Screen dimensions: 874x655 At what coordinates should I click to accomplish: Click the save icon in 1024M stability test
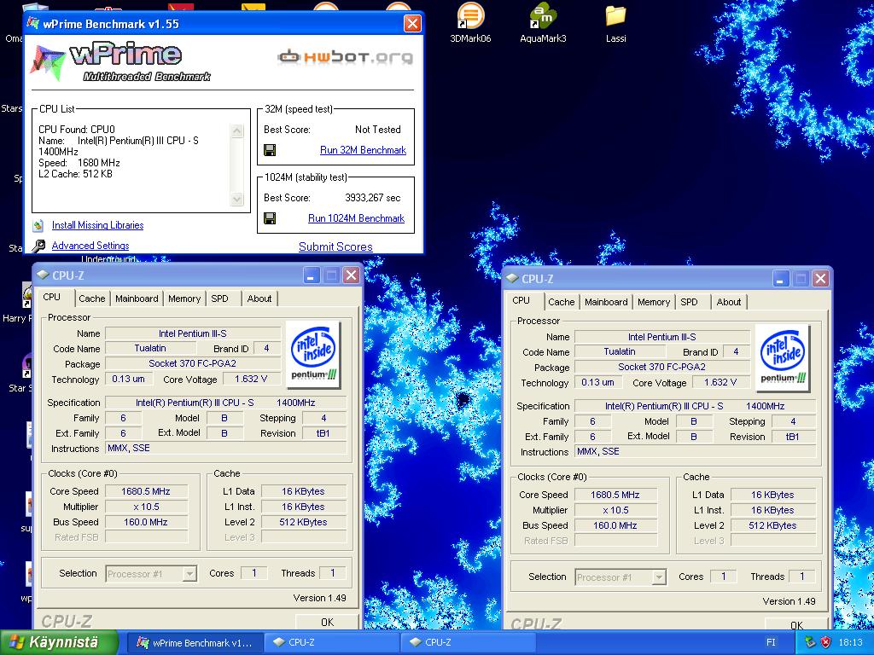[x=270, y=218]
